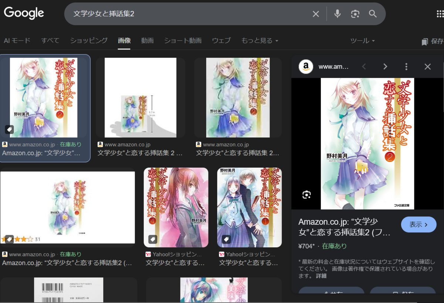Click product tag icon on volume 4 thumbnail
This screenshot has height=303, width=444.
point(153,239)
